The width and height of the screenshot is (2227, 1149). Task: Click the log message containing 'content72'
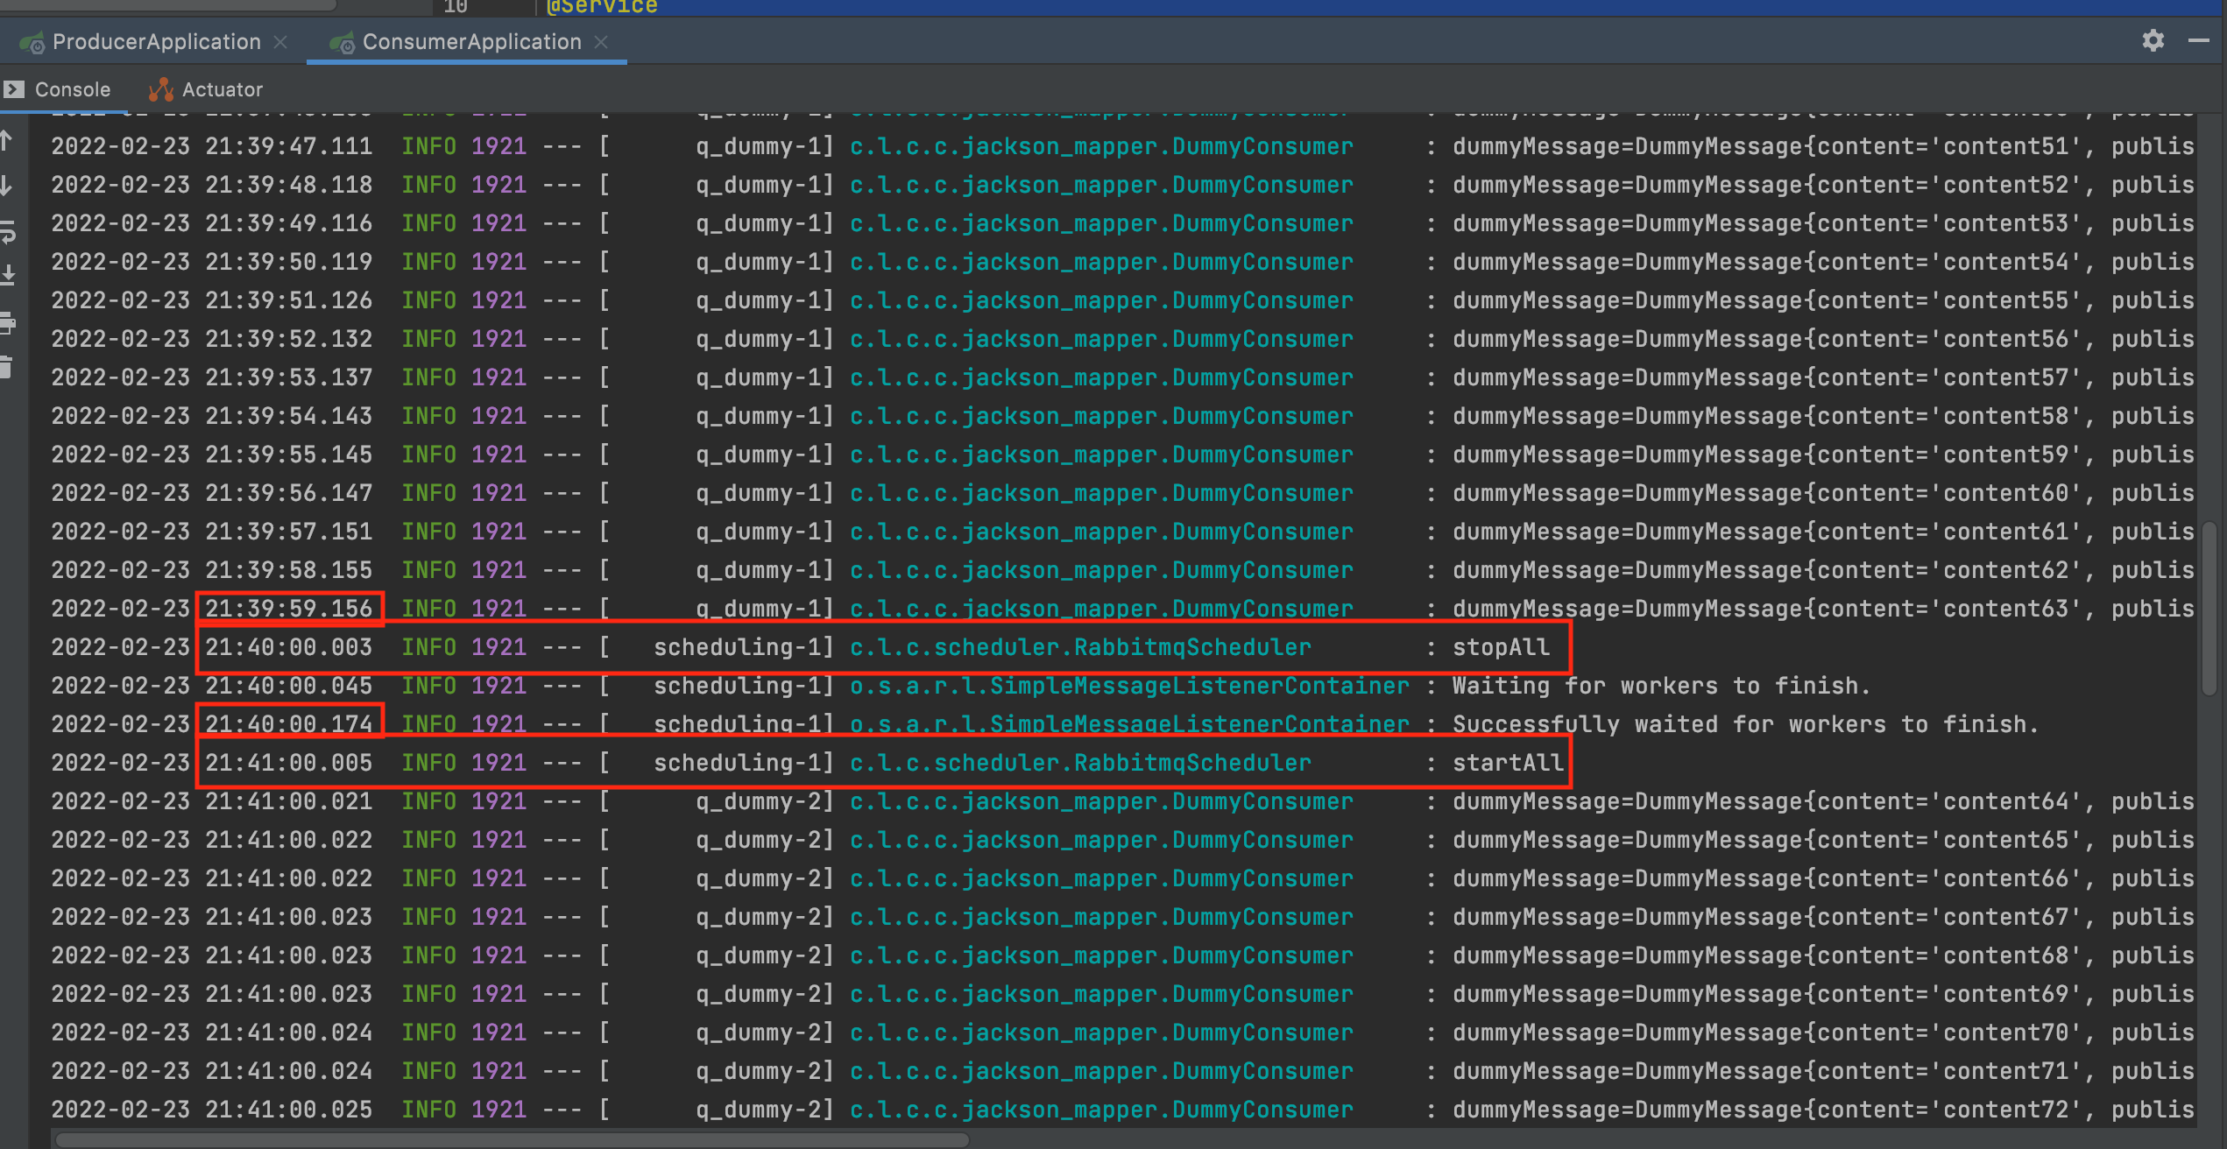click(1823, 1110)
